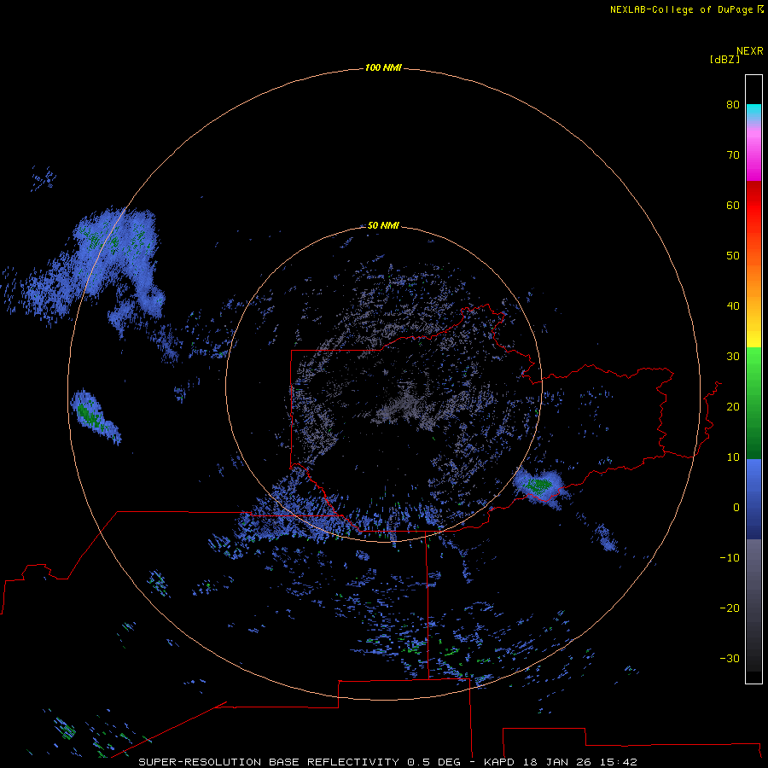Click the 10 dBZ scale value

[733, 457]
